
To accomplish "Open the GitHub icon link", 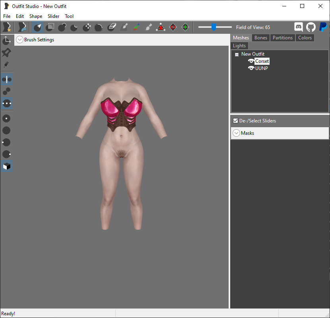I will [x=311, y=27].
